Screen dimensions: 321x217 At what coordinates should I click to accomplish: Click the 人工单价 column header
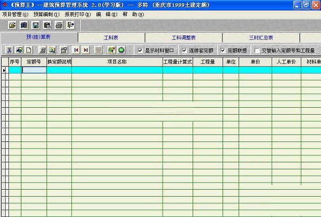click(x=286, y=62)
